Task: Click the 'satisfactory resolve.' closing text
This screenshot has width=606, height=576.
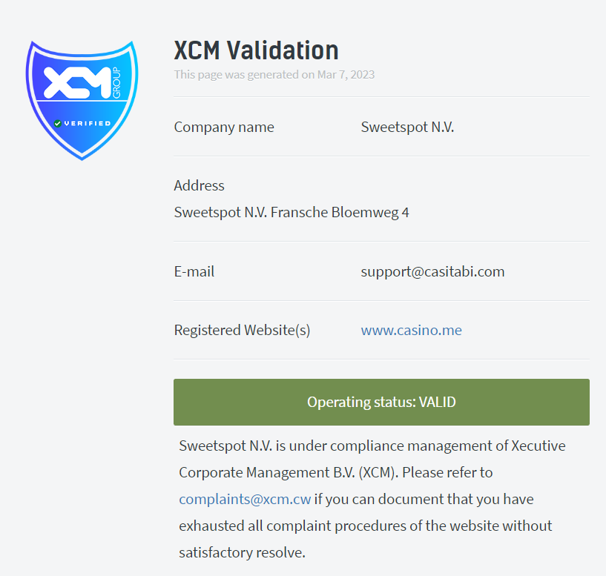Action: point(243,552)
